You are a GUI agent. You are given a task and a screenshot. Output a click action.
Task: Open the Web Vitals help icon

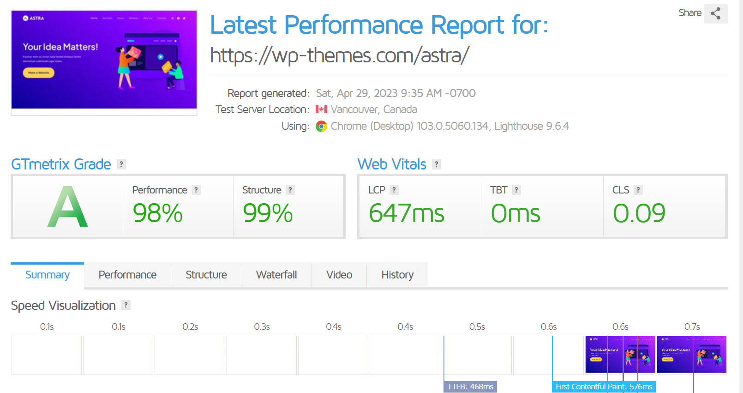pyautogui.click(x=437, y=164)
